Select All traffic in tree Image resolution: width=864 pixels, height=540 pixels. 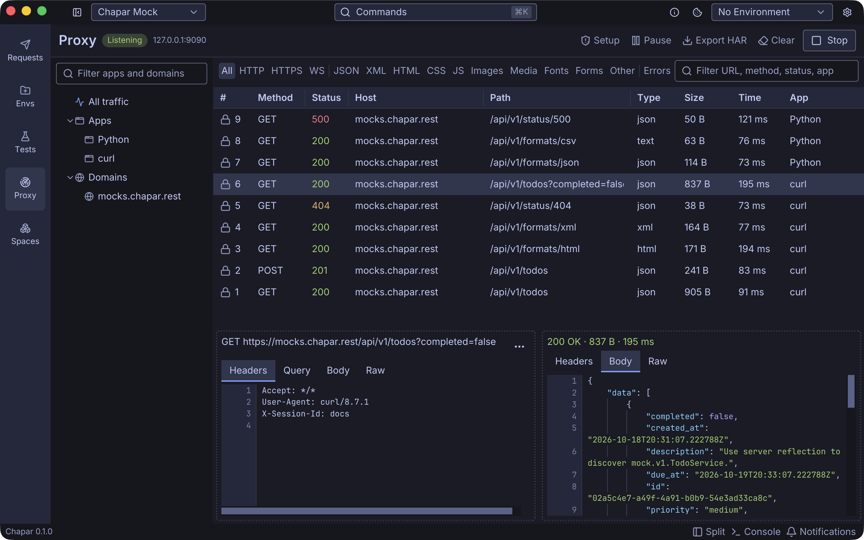(x=102, y=102)
